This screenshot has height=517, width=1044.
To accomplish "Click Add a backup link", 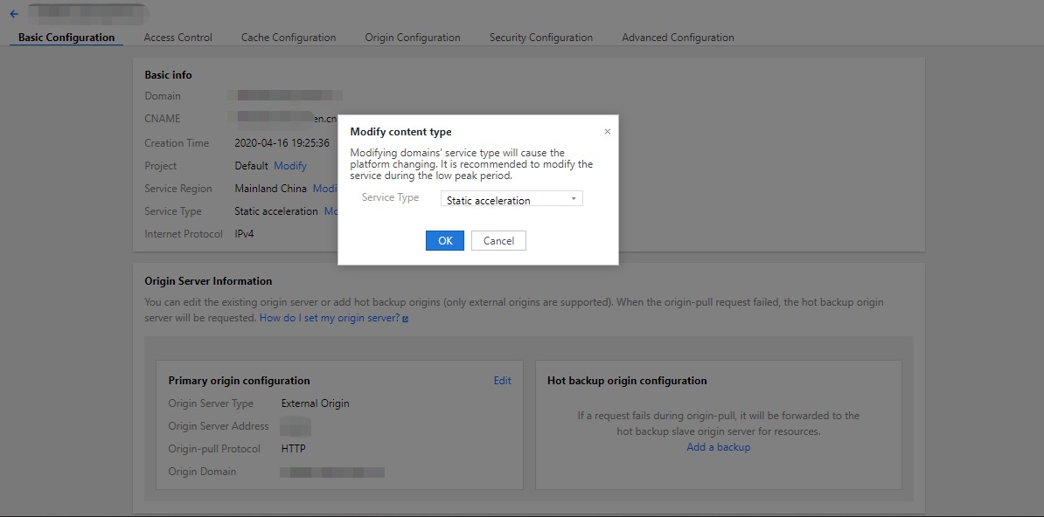I will tap(719, 447).
